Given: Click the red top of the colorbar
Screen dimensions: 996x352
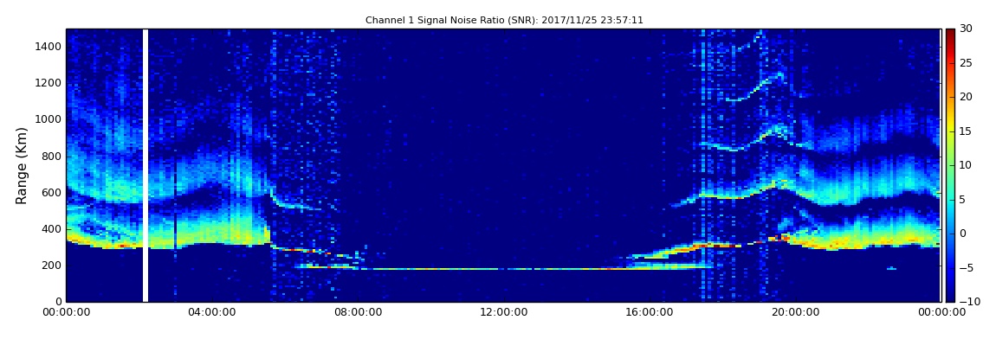Looking at the screenshot, I should point(950,38).
